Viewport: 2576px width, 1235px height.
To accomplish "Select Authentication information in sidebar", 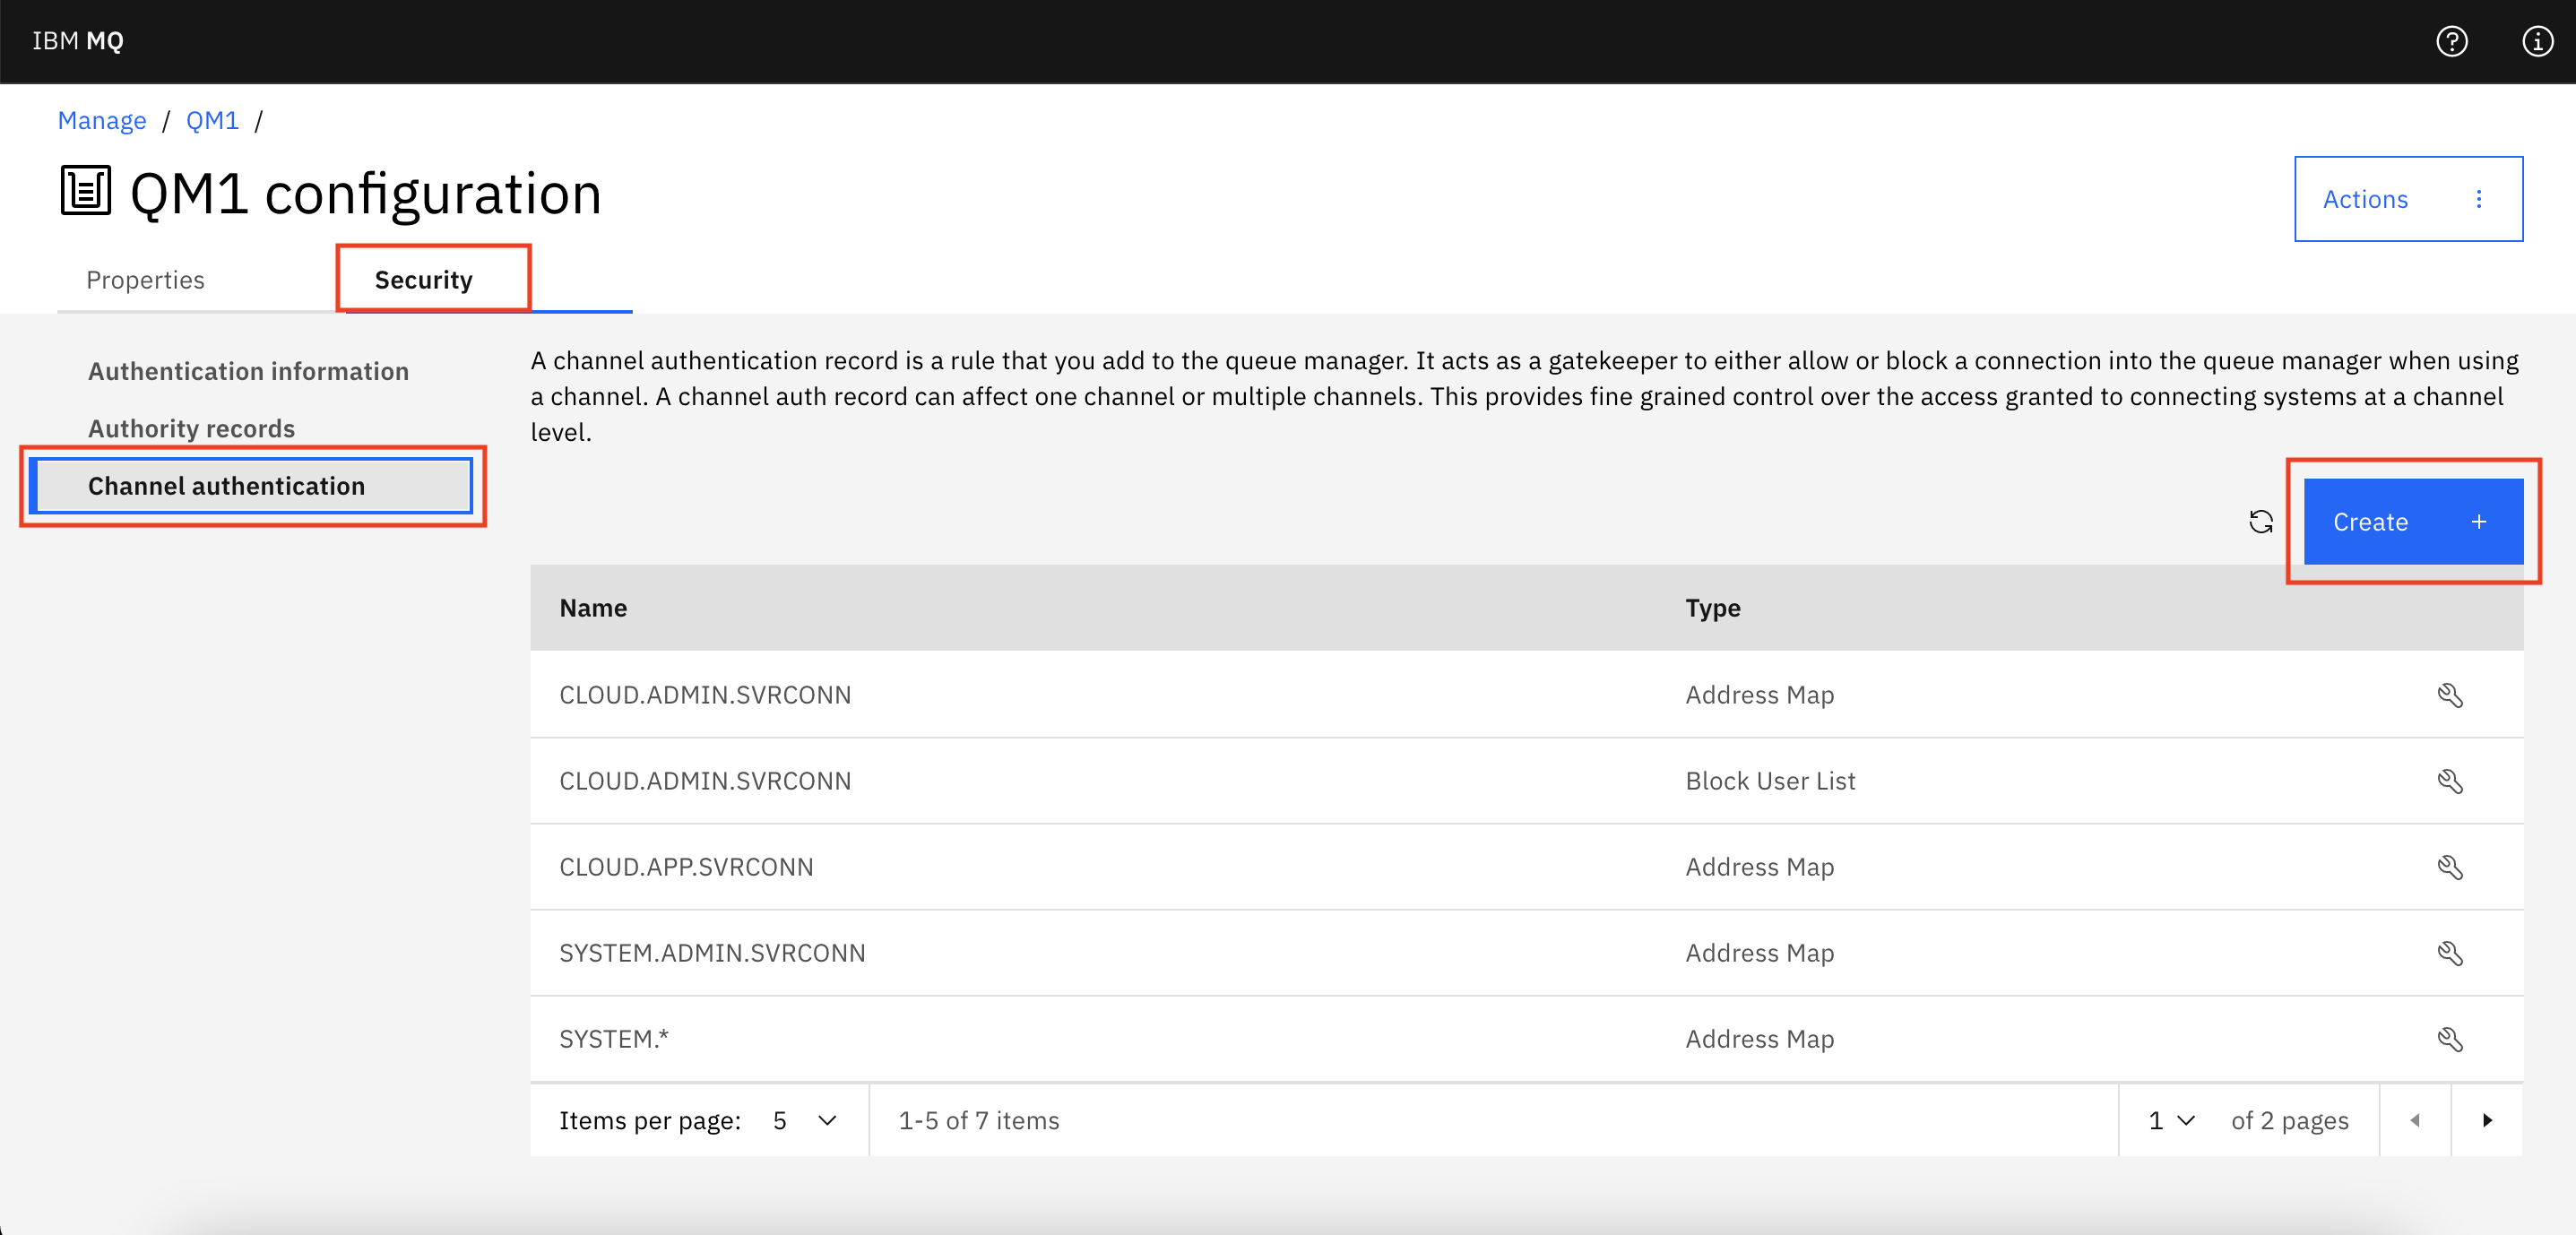I will click(x=248, y=371).
